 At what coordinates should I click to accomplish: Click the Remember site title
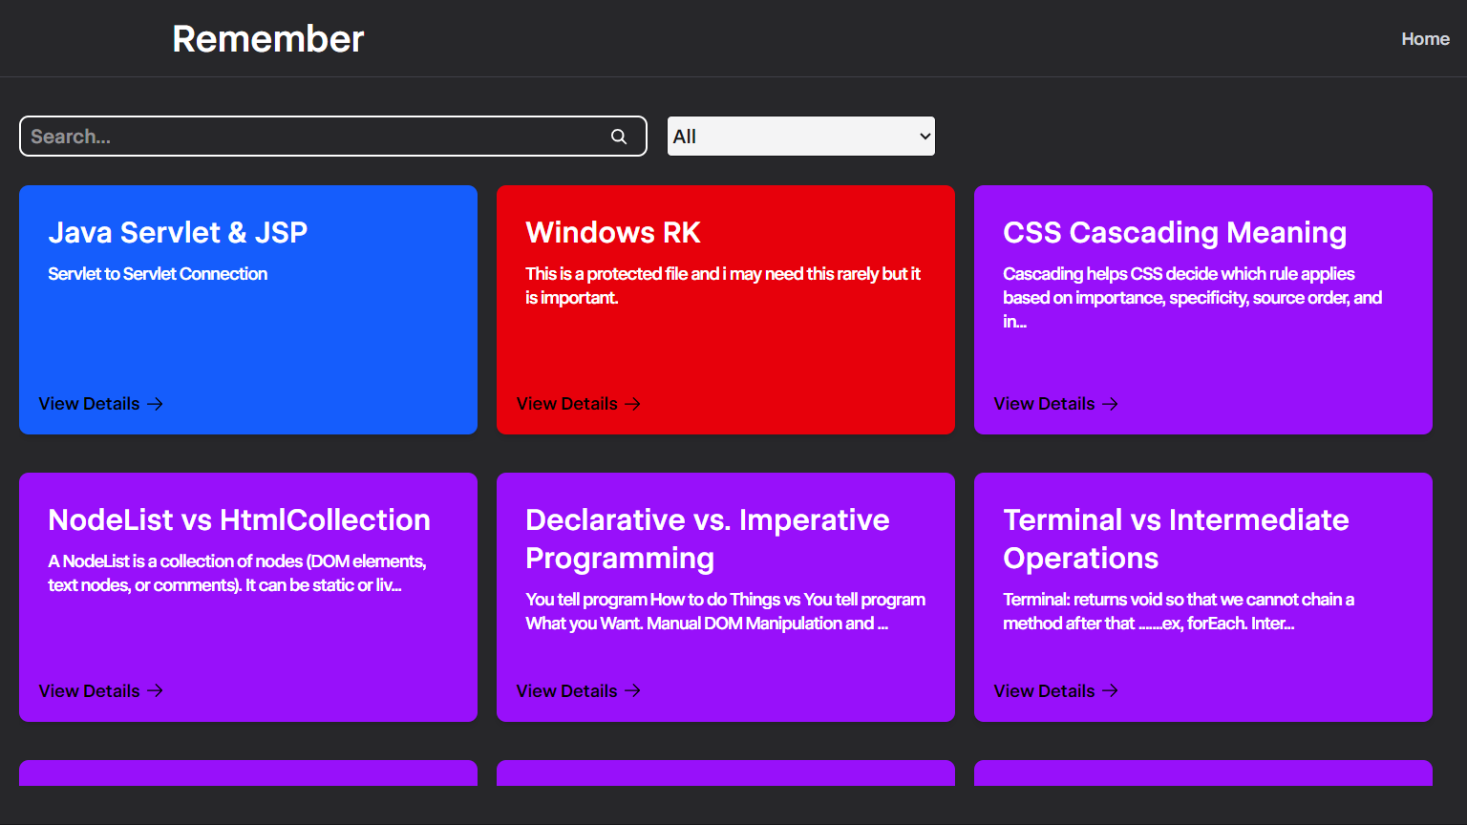click(267, 38)
